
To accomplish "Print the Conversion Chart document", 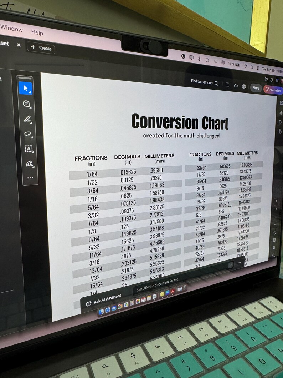I will (244, 86).
